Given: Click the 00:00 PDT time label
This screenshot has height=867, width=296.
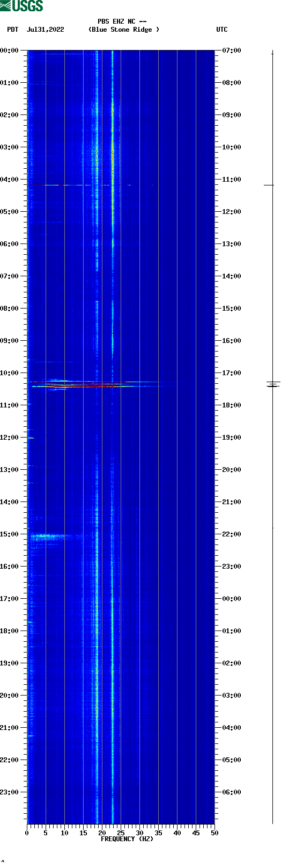Looking at the screenshot, I should (9, 51).
